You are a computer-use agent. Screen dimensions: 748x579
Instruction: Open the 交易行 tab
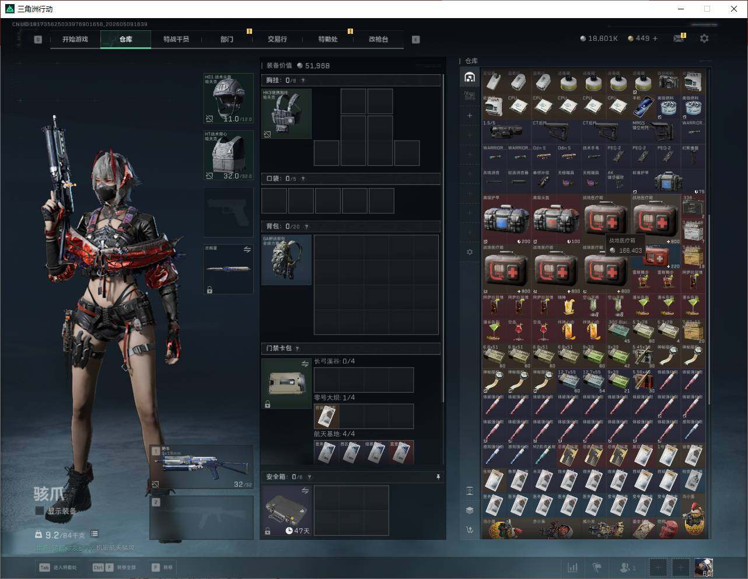click(x=277, y=39)
